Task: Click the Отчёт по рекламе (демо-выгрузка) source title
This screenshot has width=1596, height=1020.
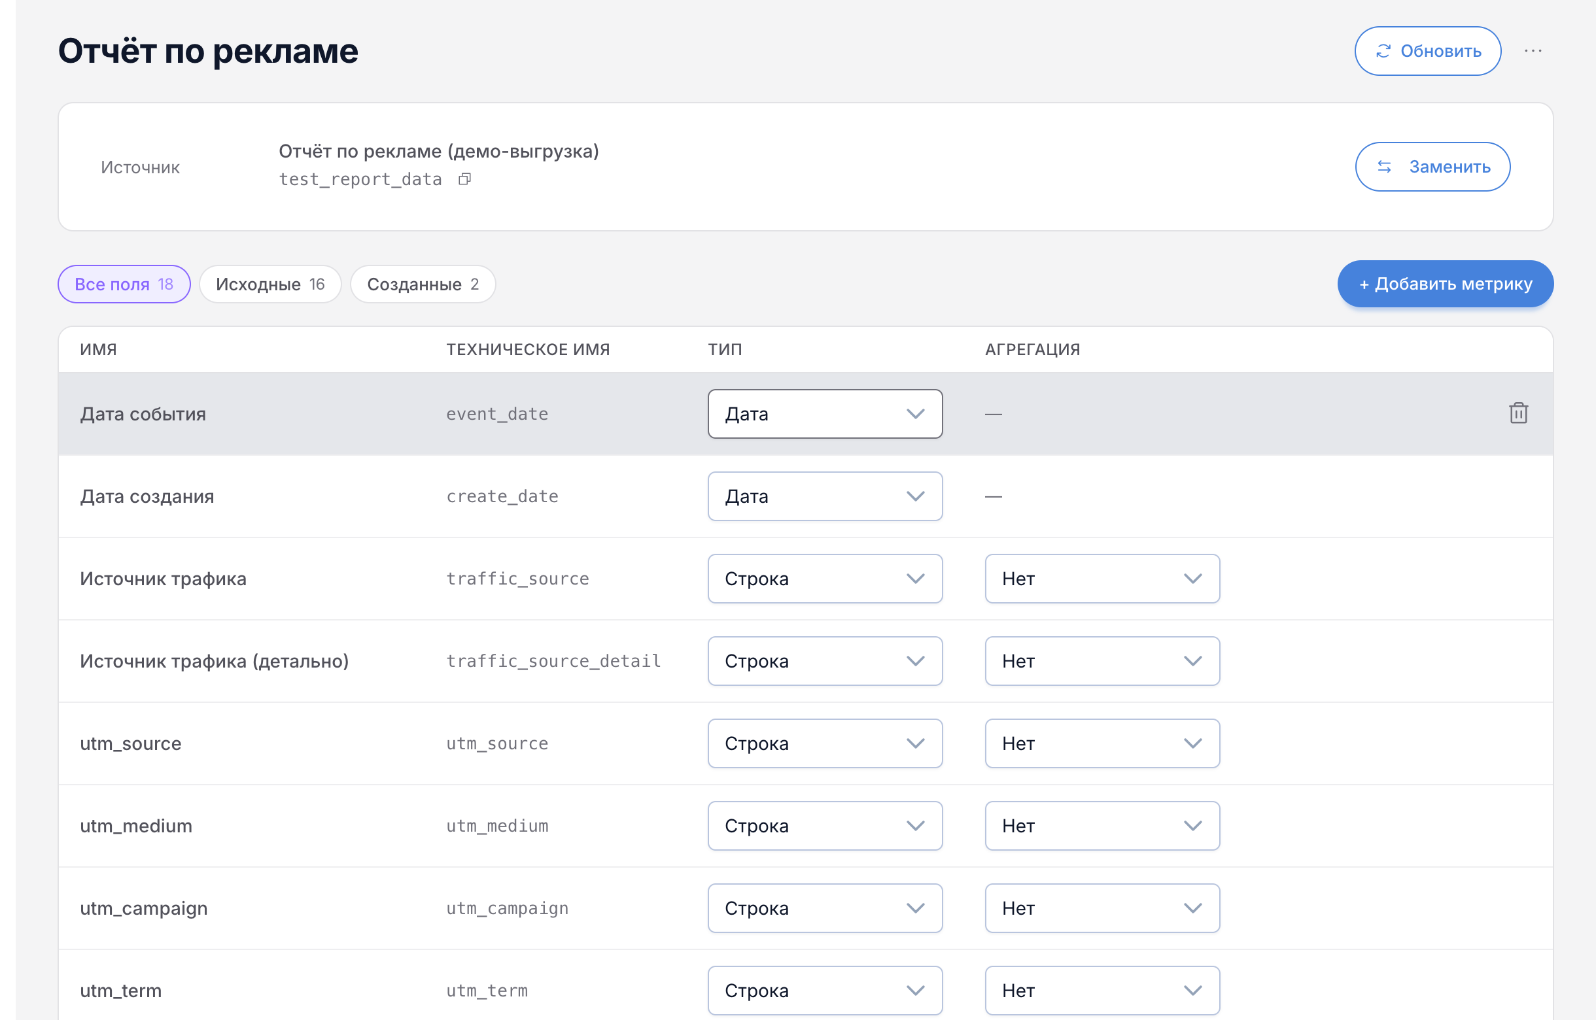Action: coord(439,151)
